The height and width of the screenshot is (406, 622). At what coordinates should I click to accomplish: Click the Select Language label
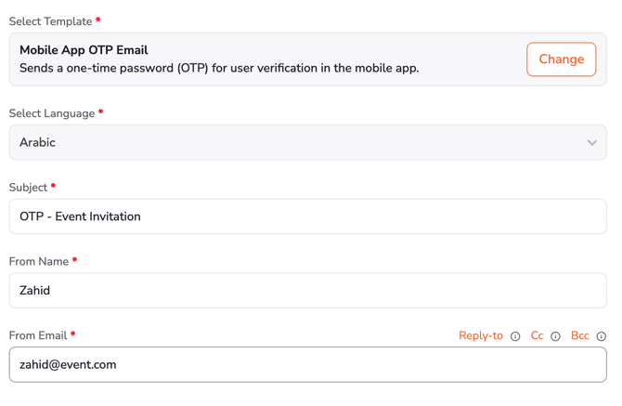(x=52, y=113)
